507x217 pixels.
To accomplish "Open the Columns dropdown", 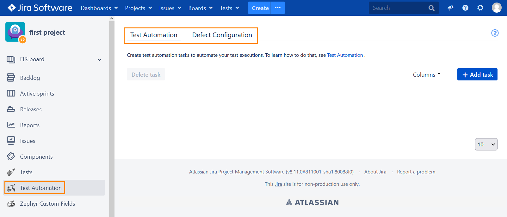I will 427,74.
